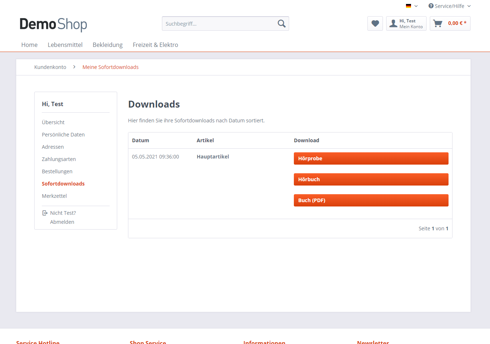Open the Bekleidung category
This screenshot has width=490, height=344.
click(107, 45)
